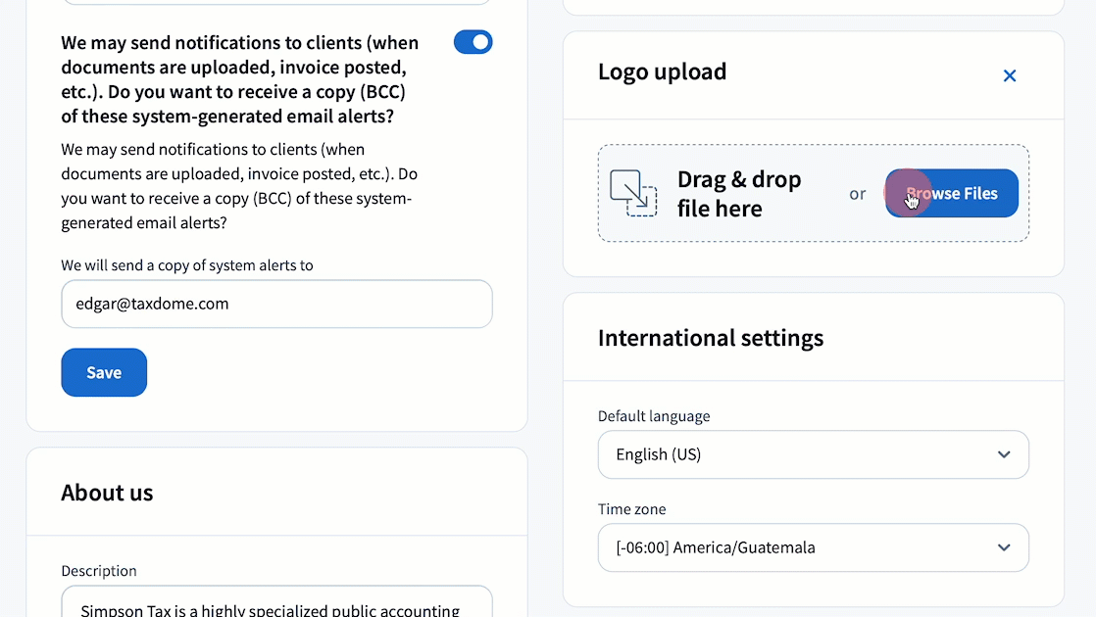The width and height of the screenshot is (1096, 617).
Task: Click the "About us" section heading
Action: (107, 492)
